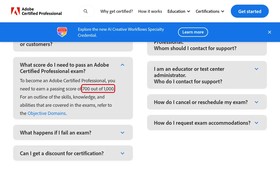Close the blue announcement banner

click(x=269, y=32)
